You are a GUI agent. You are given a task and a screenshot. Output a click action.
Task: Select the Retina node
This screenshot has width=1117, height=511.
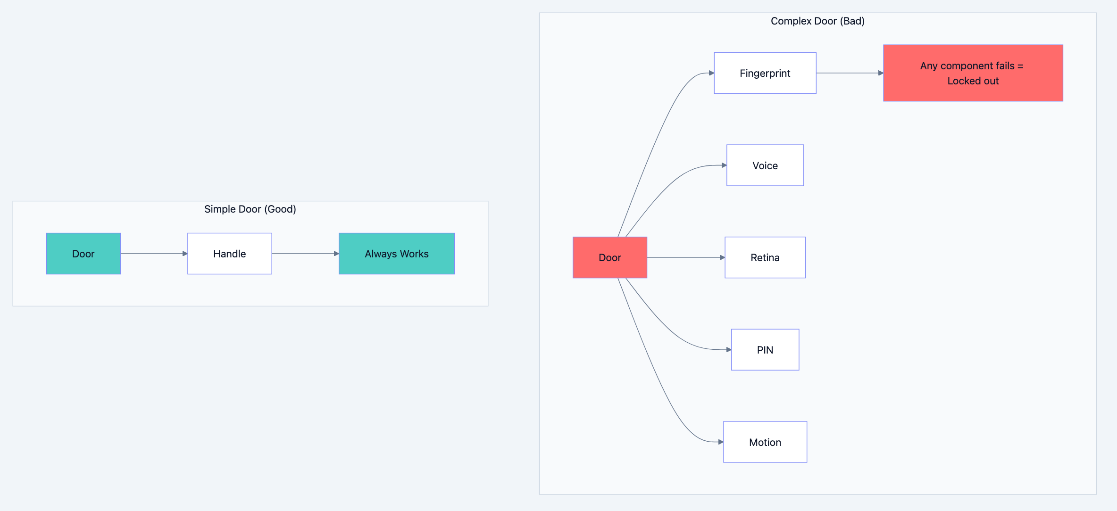pos(765,257)
